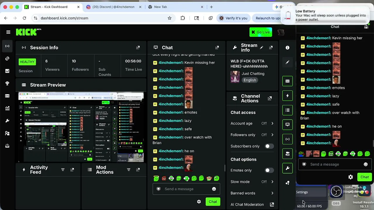Screen dimensions: 374x210
Task: Toggle the Emotes only switch
Action: point(269,170)
